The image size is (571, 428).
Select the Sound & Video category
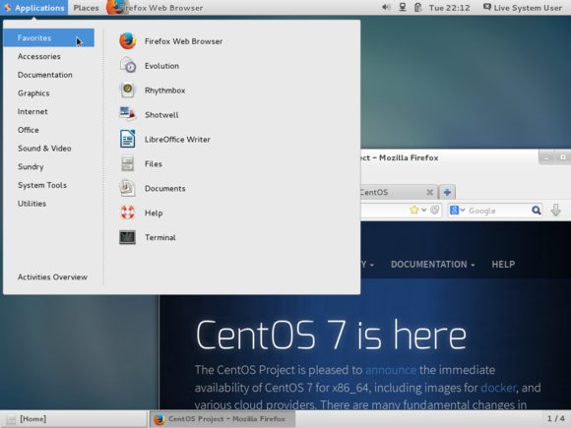tap(49, 149)
